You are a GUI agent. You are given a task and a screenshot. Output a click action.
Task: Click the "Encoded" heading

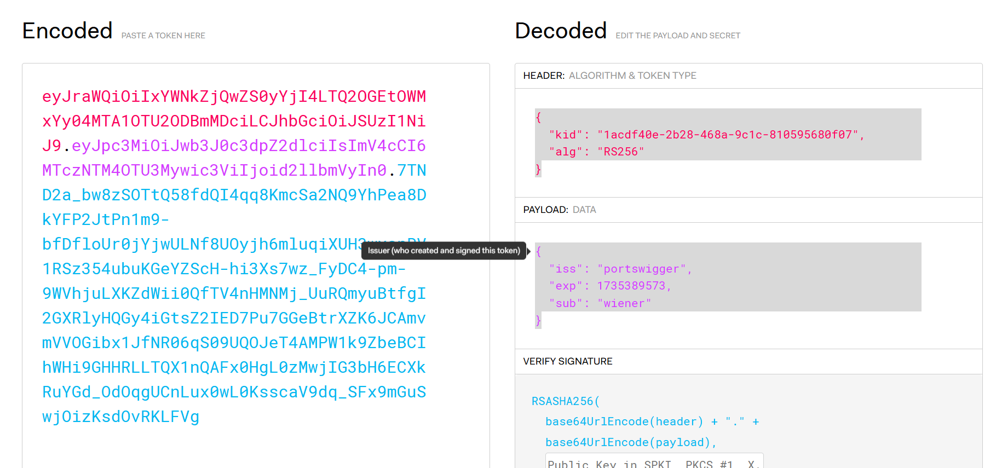click(x=67, y=31)
